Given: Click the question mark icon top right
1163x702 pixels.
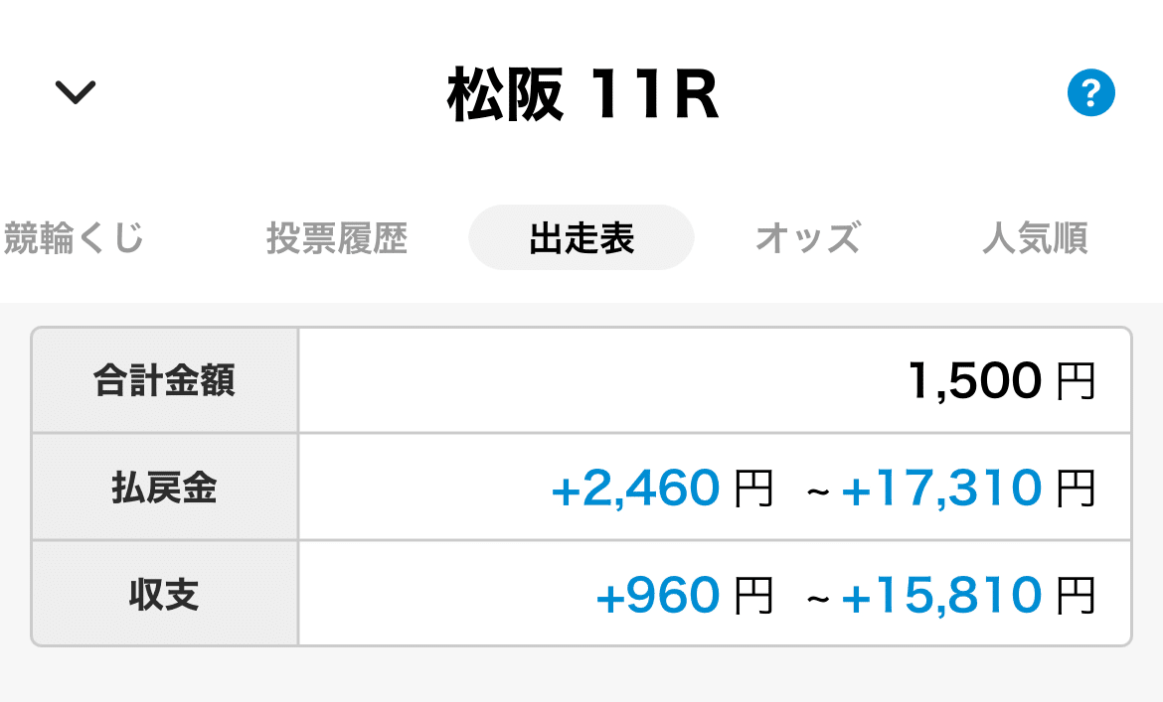Looking at the screenshot, I should [x=1090, y=92].
